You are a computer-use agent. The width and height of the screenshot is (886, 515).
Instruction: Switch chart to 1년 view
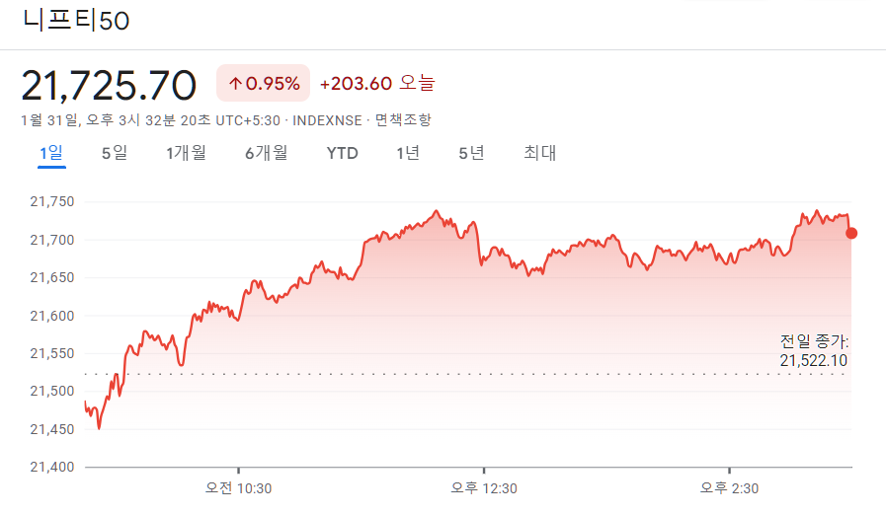click(x=408, y=153)
